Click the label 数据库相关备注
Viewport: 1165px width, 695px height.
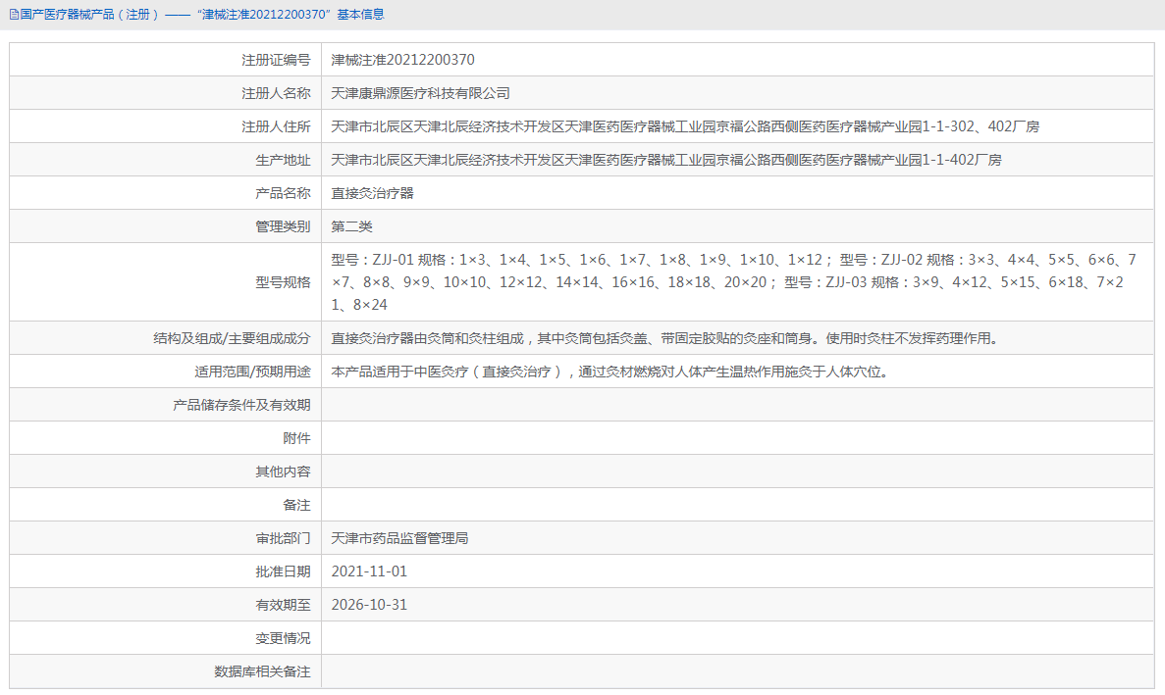(x=262, y=672)
